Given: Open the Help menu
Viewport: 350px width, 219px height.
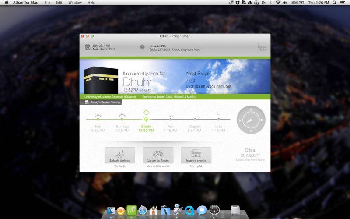Looking at the screenshot, I should coord(91,3).
